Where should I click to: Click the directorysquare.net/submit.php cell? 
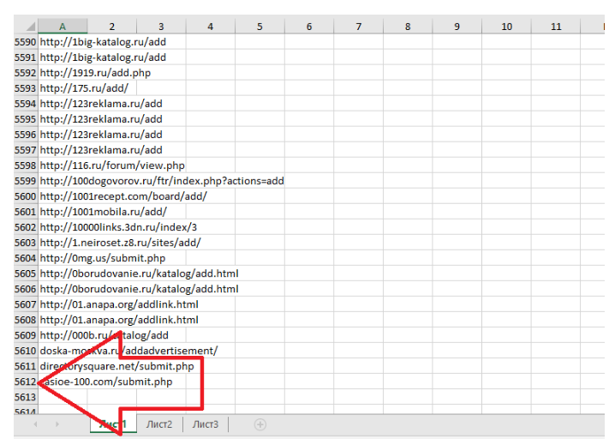coord(122,366)
